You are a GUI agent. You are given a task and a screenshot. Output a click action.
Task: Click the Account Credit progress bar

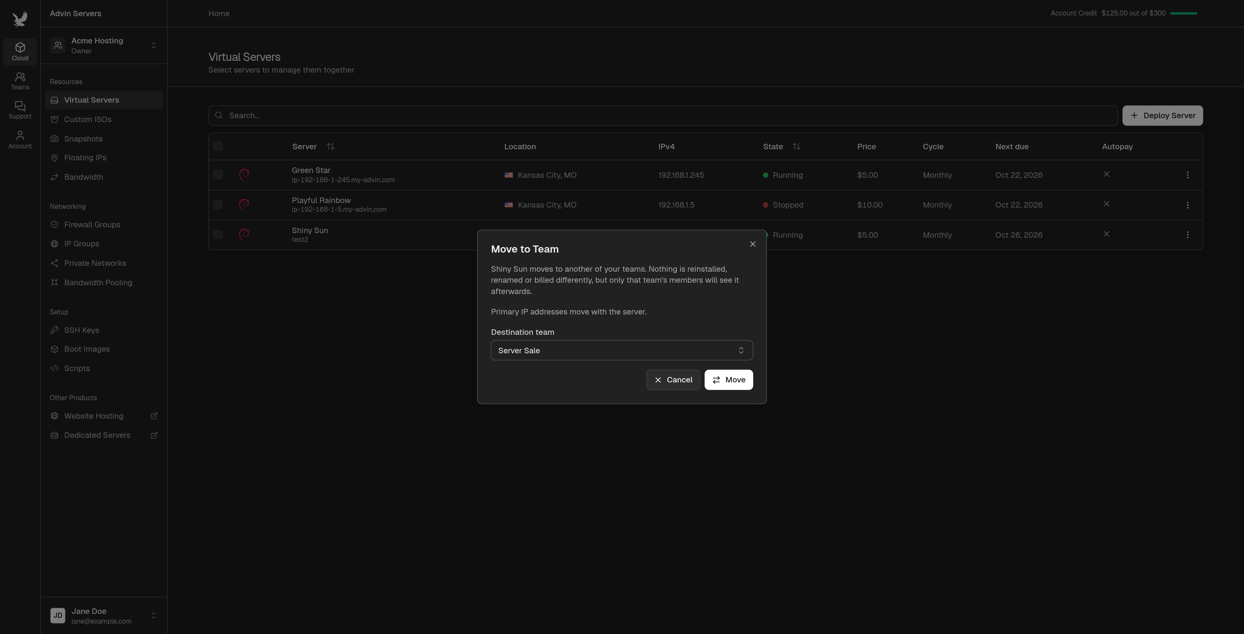point(1184,14)
